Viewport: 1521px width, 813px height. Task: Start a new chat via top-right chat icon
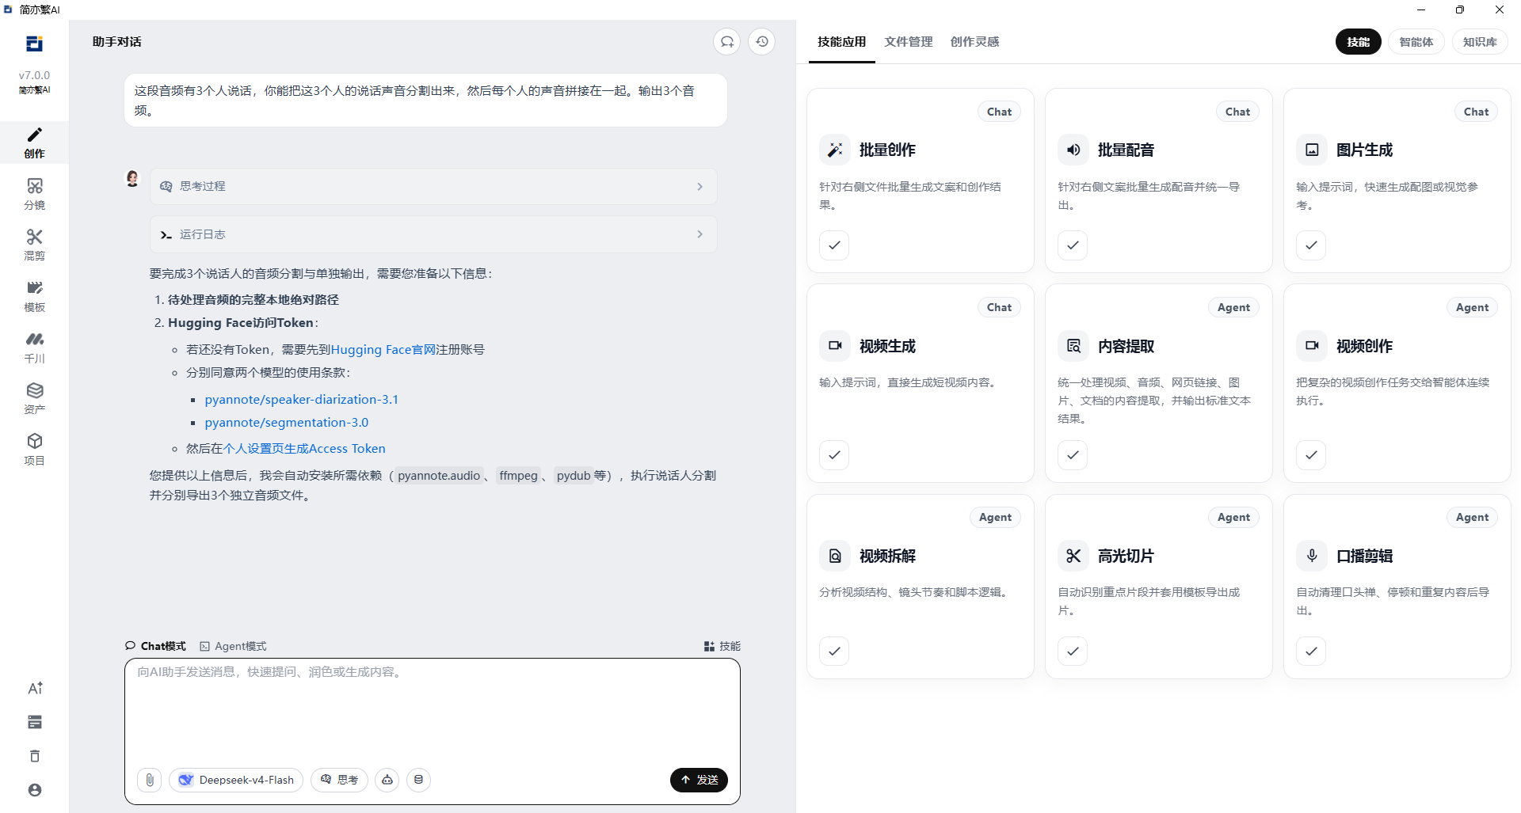pos(726,41)
